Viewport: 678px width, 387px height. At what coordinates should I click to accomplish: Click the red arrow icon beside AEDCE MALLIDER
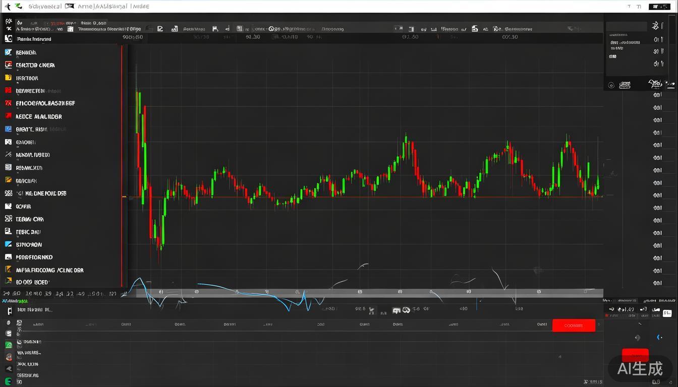tap(8, 116)
